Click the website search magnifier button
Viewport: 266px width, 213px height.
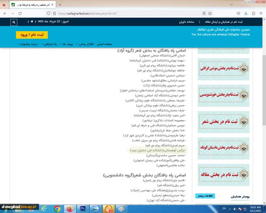point(14,22)
